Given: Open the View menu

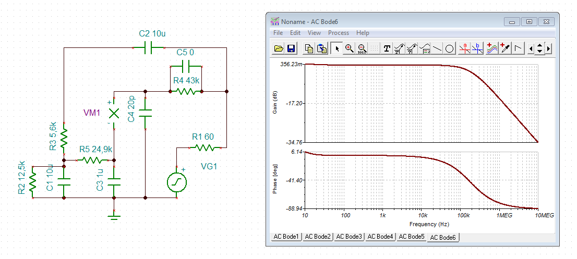Looking at the screenshot, I should pyautogui.click(x=314, y=33).
